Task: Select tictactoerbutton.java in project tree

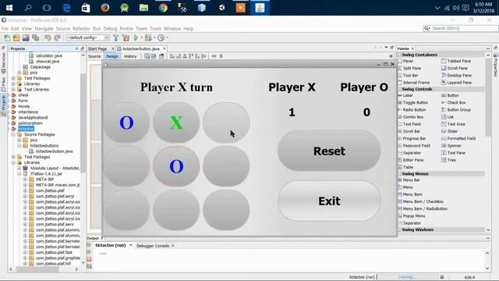Action: pyautogui.click(x=54, y=151)
